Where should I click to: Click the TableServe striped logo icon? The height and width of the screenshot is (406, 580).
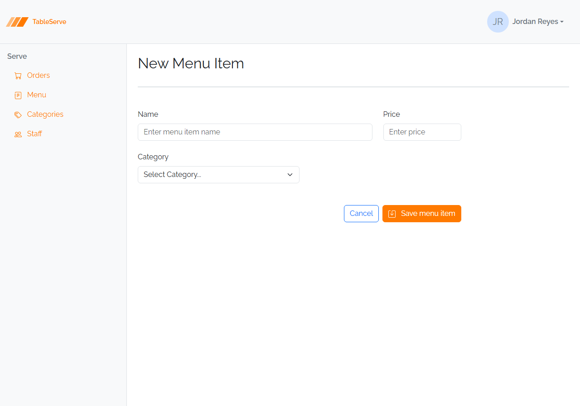coord(17,22)
